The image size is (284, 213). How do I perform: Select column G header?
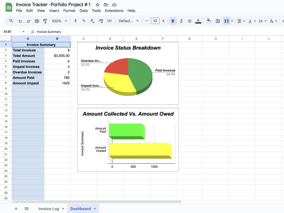click(189, 39)
